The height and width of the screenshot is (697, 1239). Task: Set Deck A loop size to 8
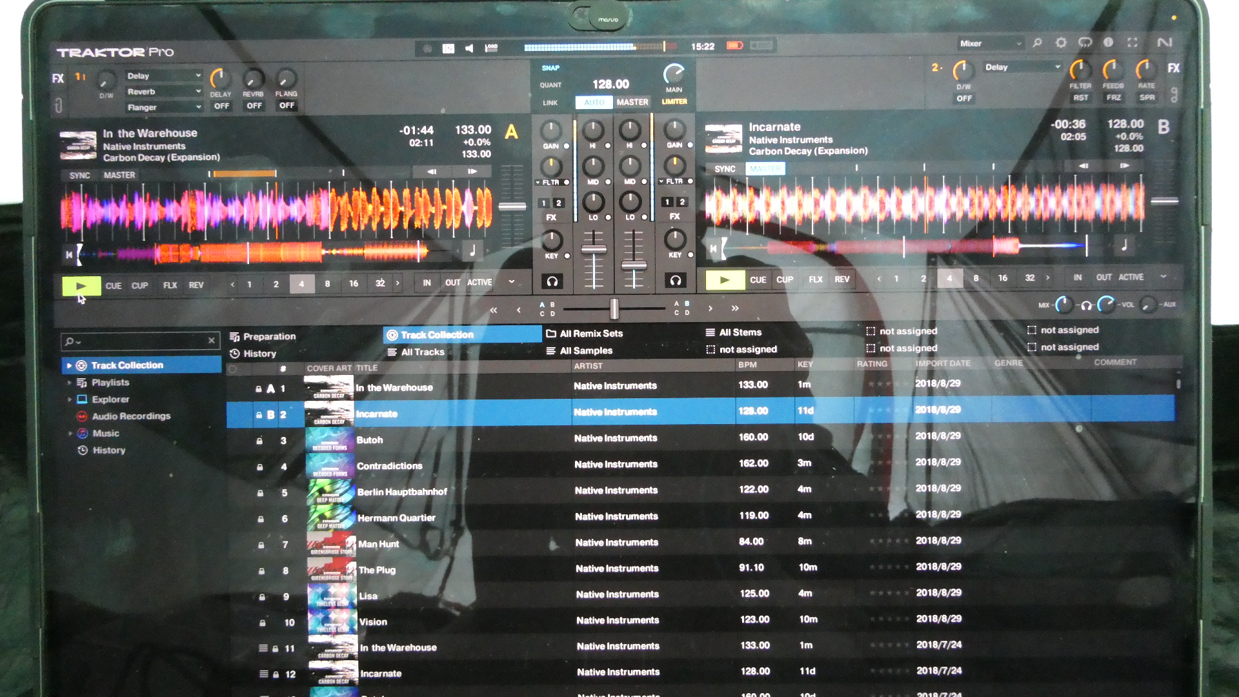(328, 284)
